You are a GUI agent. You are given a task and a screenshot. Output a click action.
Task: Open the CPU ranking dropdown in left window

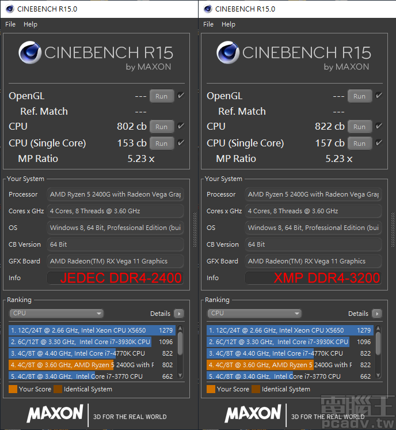(x=56, y=314)
